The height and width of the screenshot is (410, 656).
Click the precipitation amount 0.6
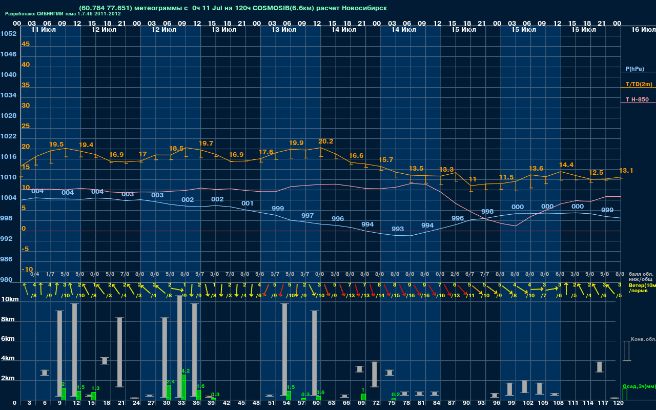321,393
